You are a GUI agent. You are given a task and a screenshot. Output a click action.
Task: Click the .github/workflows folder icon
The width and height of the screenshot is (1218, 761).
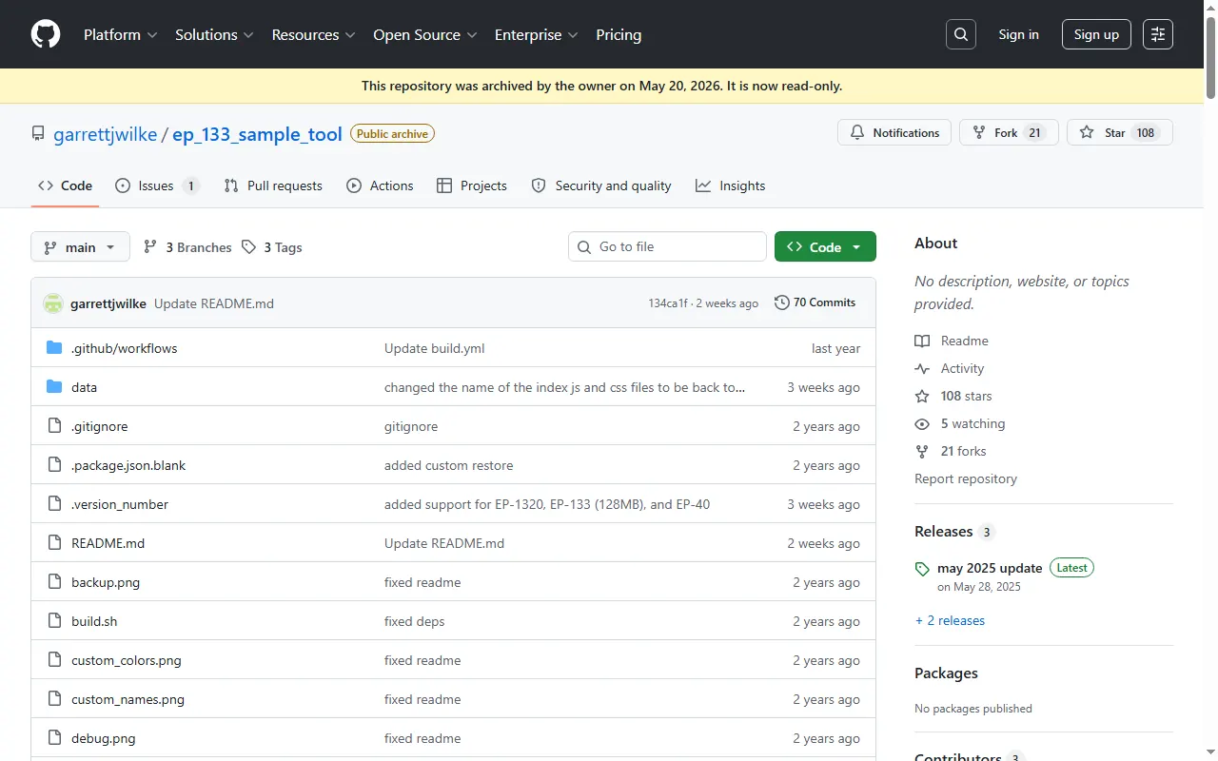54,348
